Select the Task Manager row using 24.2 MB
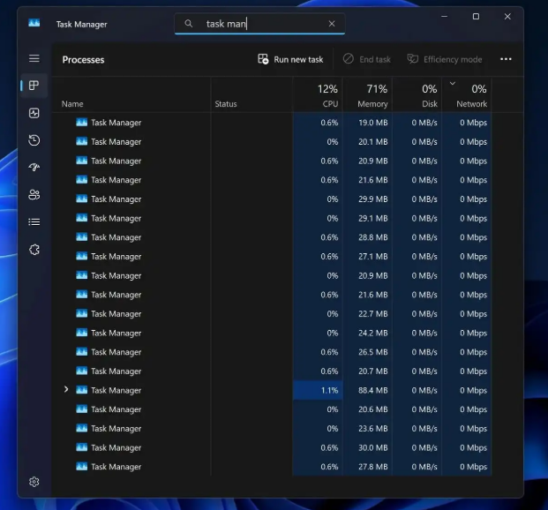Image resolution: width=548 pixels, height=510 pixels. point(272,333)
